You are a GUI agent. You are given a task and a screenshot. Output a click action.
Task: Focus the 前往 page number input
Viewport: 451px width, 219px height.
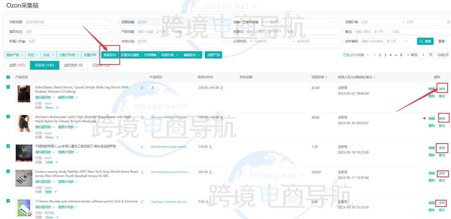coord(423,55)
